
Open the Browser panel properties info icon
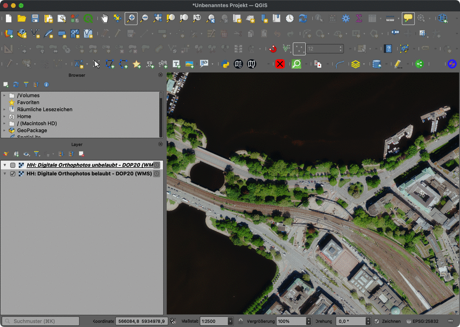pyautogui.click(x=46, y=85)
